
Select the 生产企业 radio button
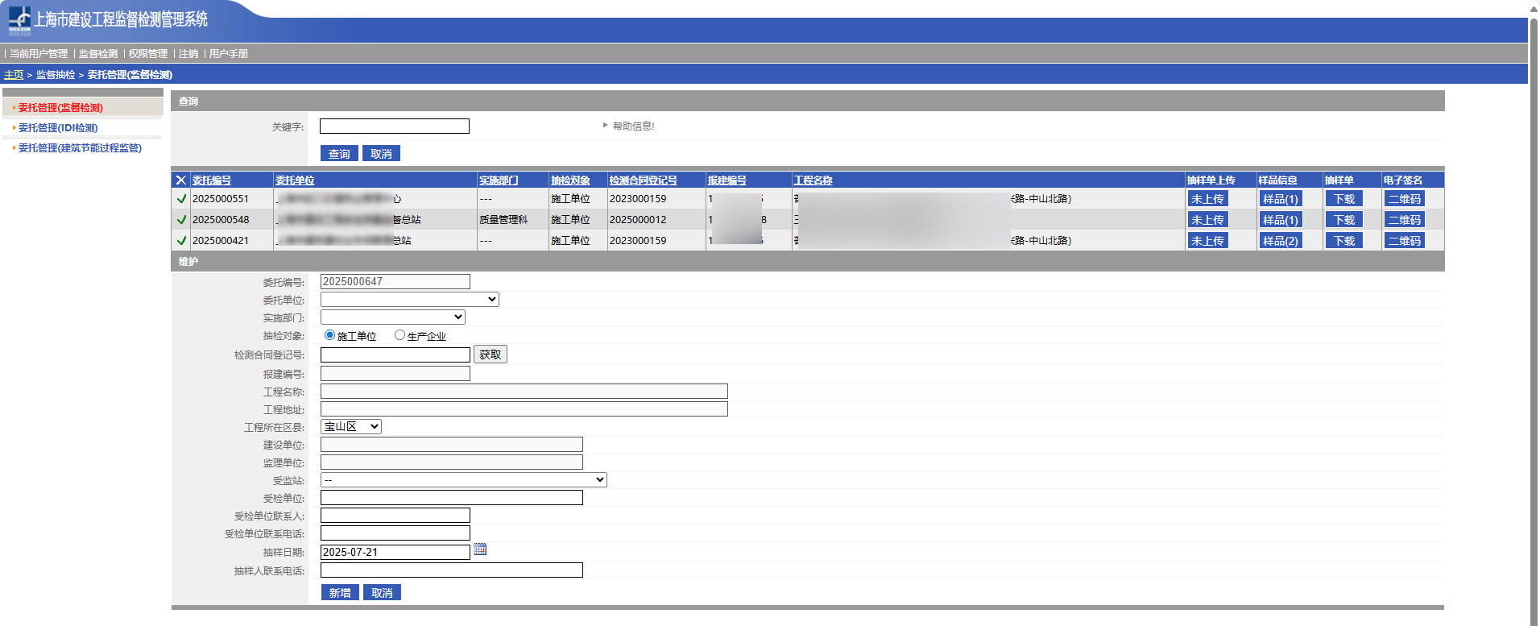(x=399, y=335)
